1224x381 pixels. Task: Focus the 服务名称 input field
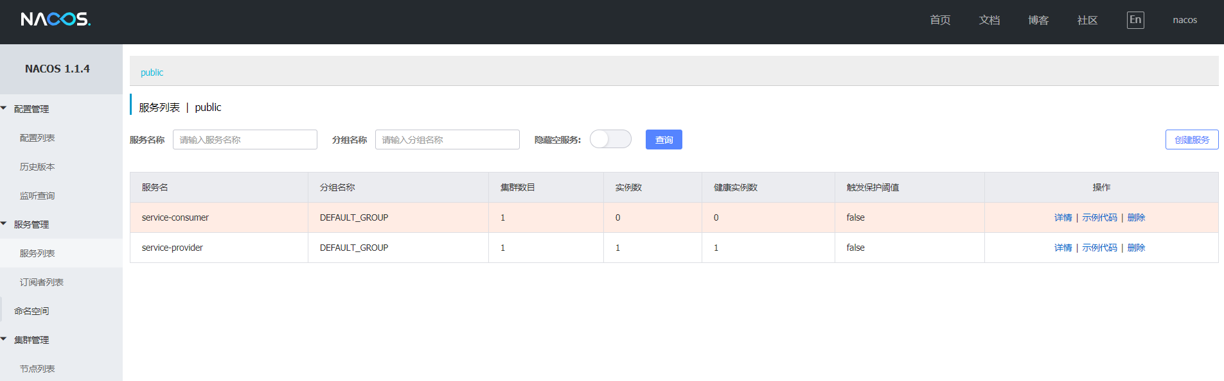click(x=245, y=140)
